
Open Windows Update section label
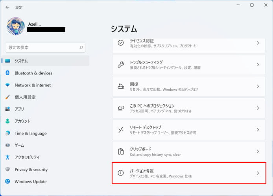31,181
